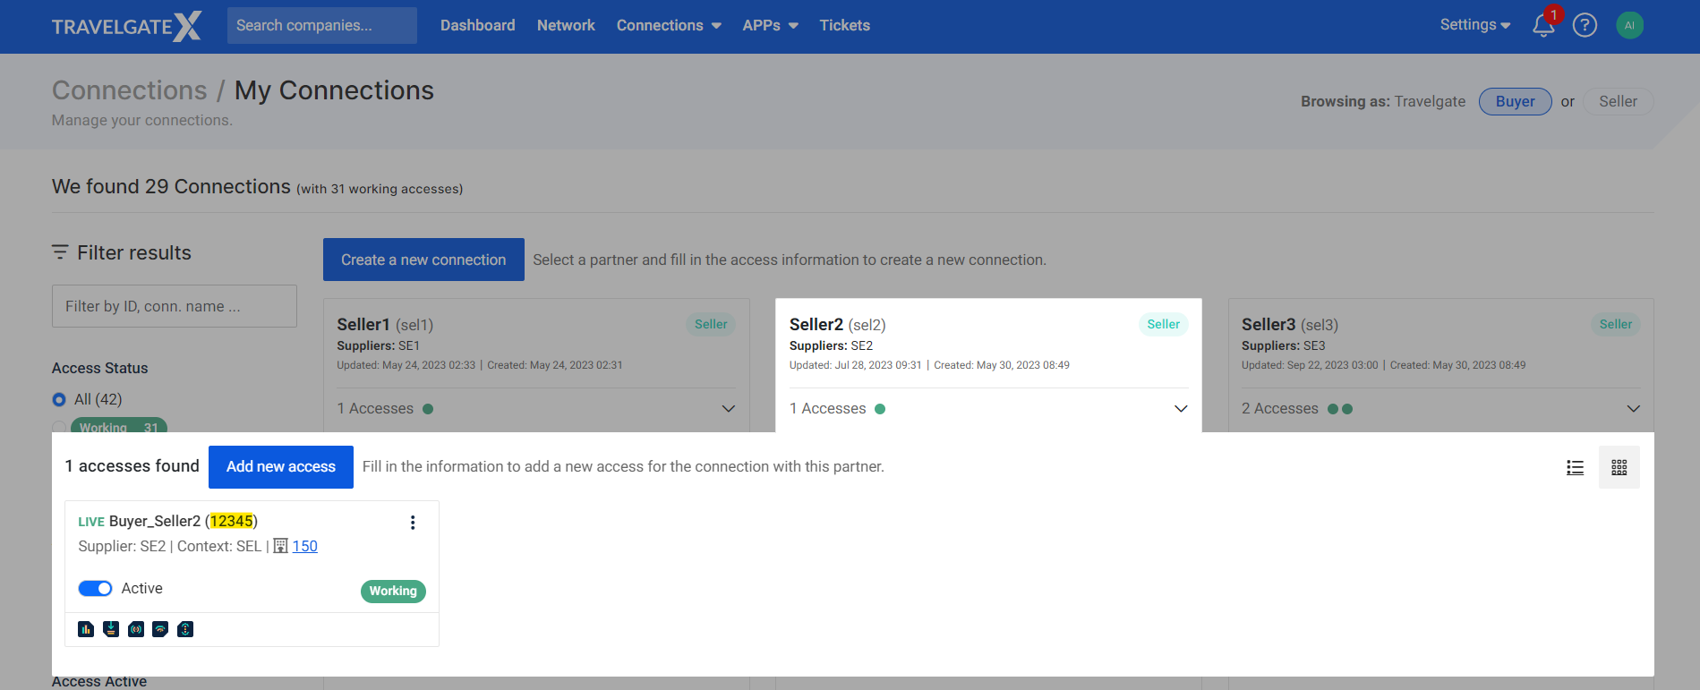Click the Seller1 (sel1) card title
This screenshot has width=1700, height=690.
pyautogui.click(x=385, y=324)
